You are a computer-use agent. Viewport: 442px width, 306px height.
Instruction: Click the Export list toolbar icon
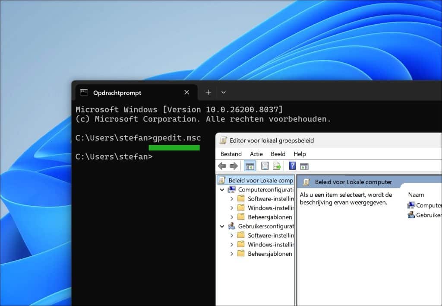(277, 166)
